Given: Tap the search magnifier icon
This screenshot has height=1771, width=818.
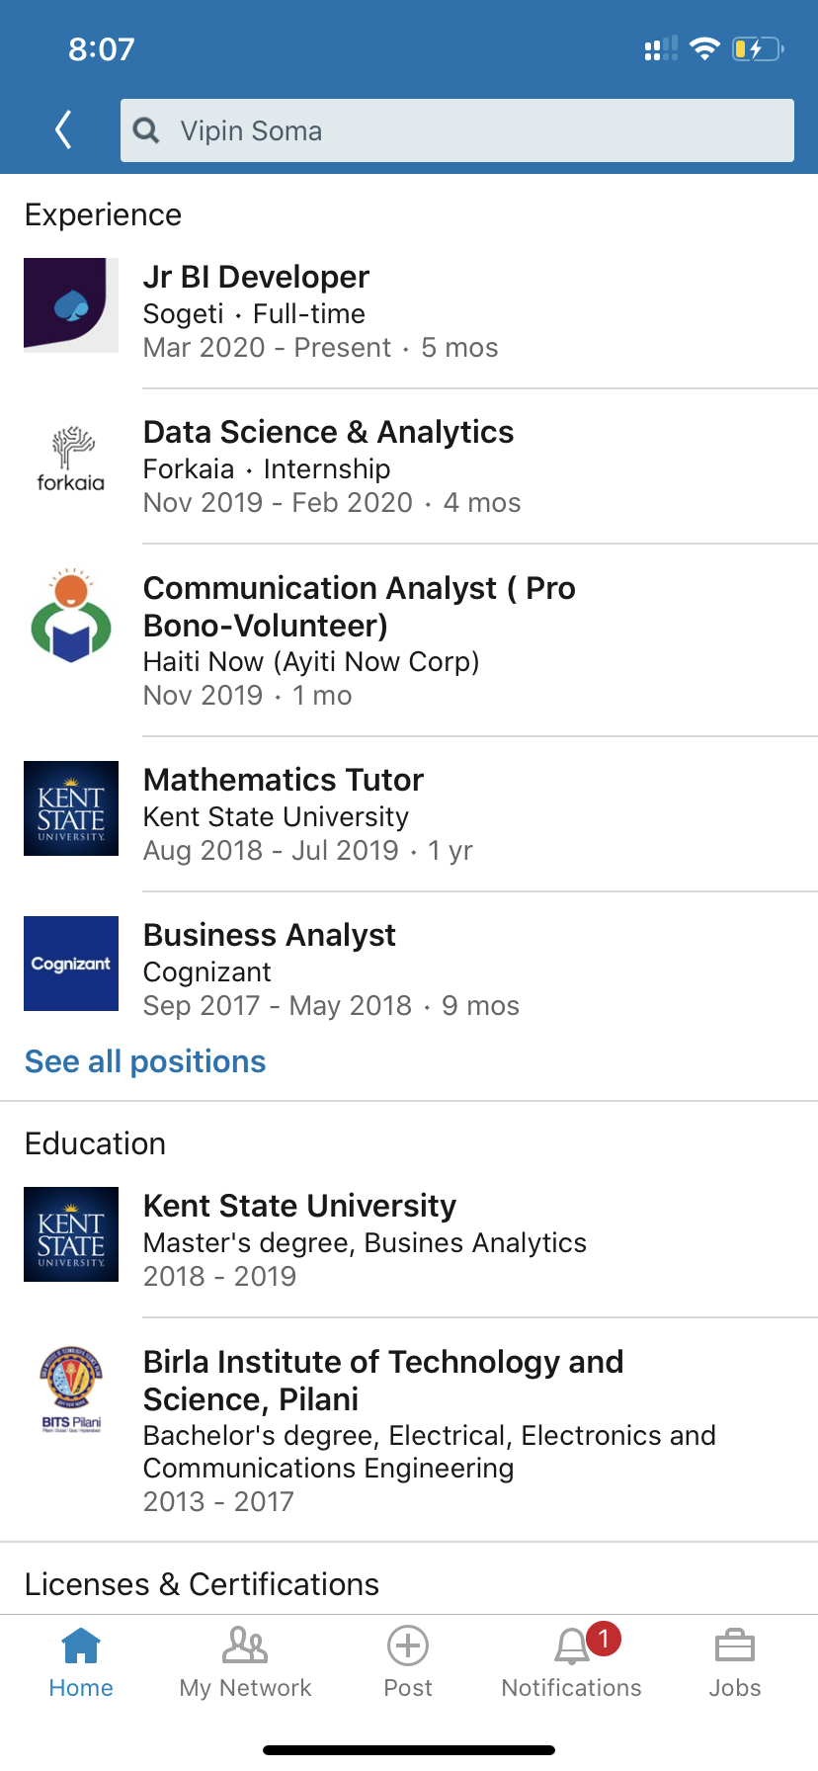Looking at the screenshot, I should pos(146,130).
